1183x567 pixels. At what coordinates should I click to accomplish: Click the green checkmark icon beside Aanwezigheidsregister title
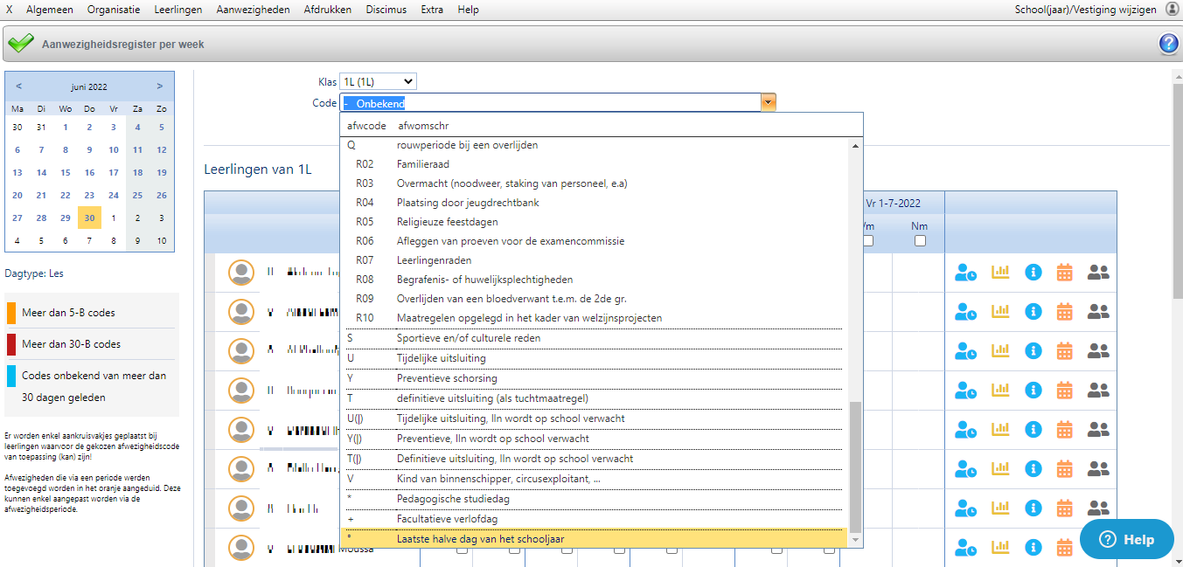(x=21, y=44)
